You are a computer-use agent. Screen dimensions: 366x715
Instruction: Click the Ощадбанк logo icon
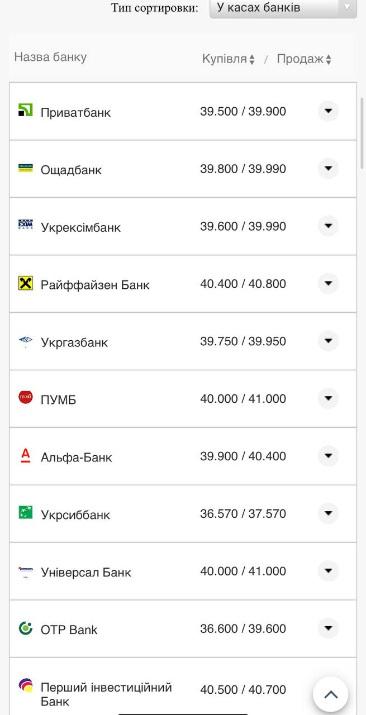coord(25,168)
